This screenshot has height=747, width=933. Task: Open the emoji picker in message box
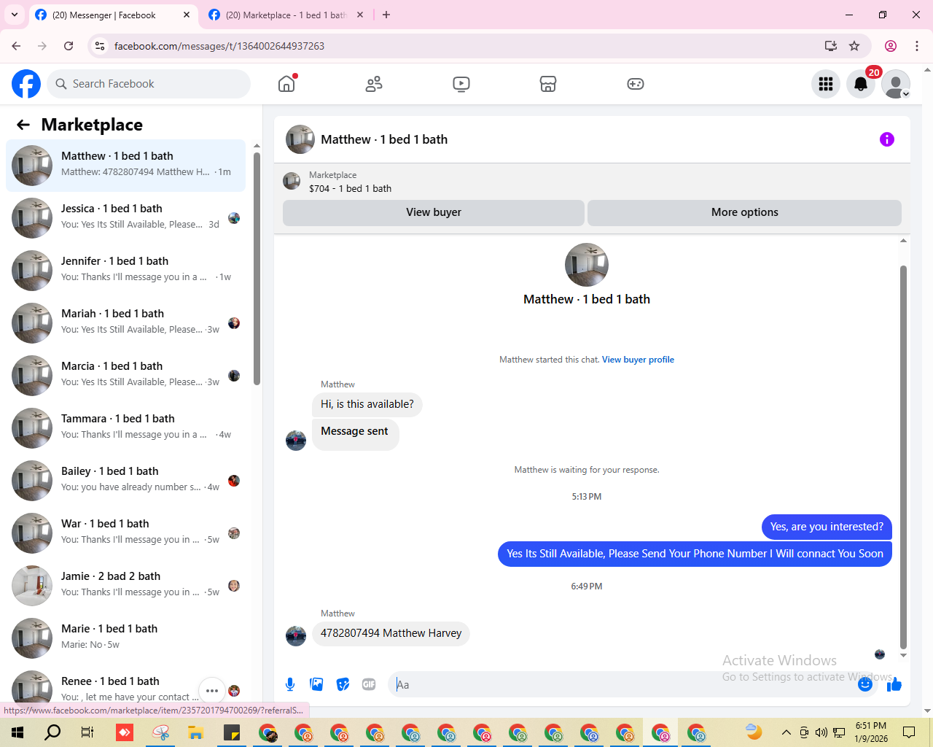pos(865,684)
